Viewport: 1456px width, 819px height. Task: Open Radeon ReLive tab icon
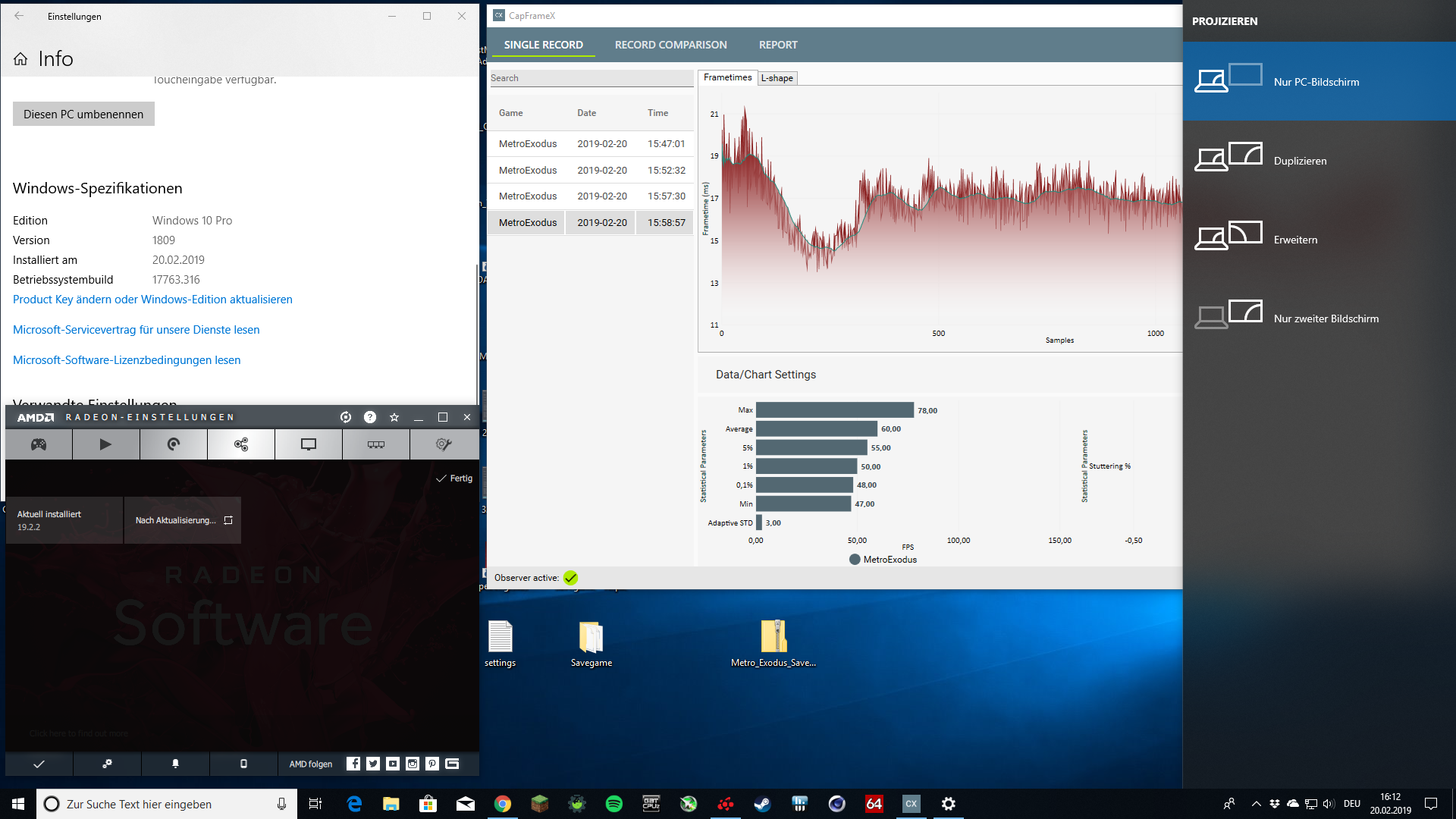tap(173, 444)
